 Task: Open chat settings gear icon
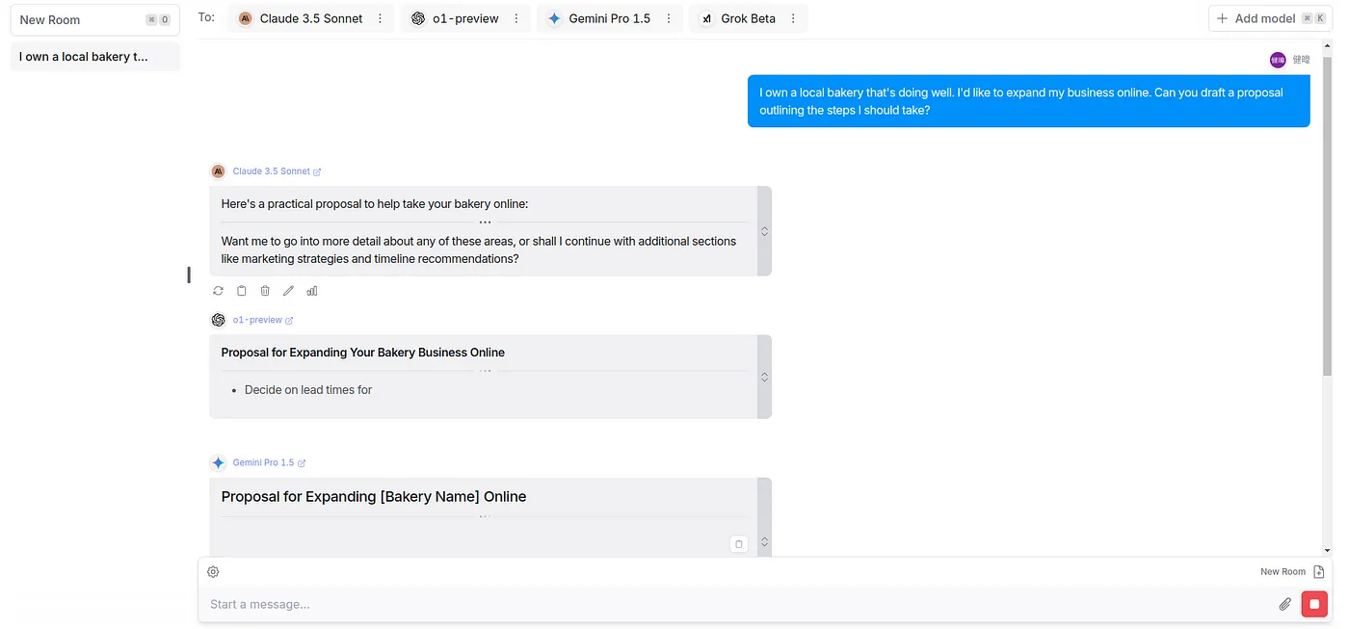[213, 572]
